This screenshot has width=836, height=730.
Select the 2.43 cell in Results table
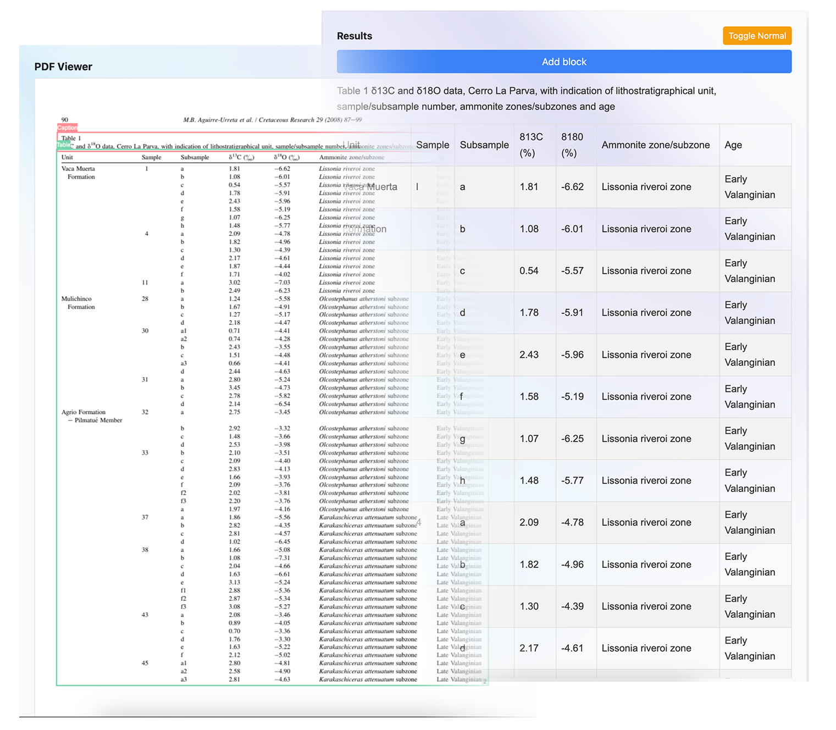535,355
